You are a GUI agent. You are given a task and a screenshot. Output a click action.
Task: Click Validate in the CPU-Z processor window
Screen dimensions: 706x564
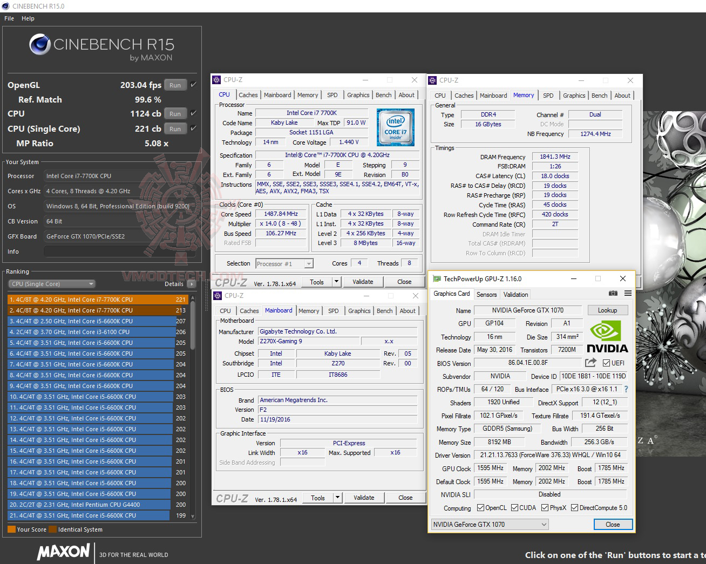tap(363, 282)
